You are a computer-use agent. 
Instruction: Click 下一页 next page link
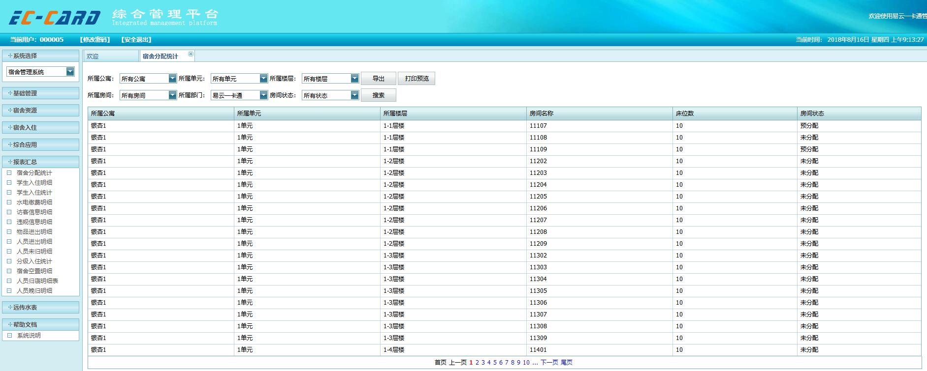549,363
